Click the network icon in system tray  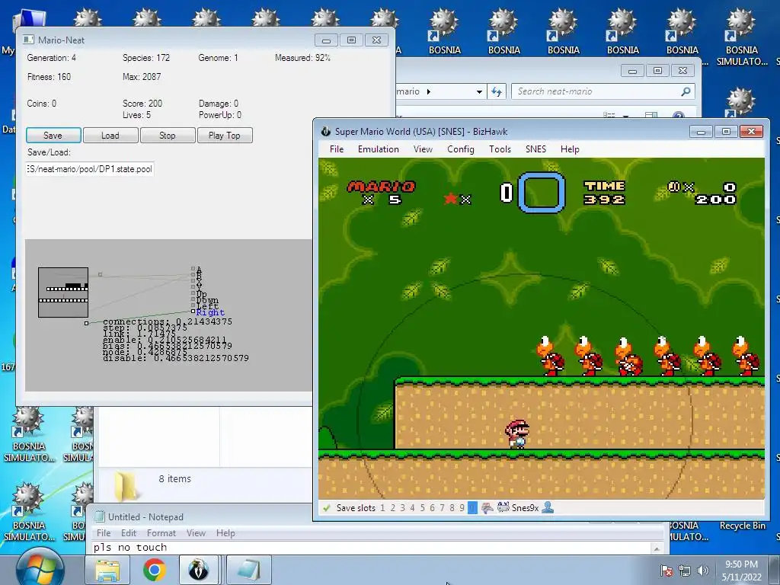(685, 571)
